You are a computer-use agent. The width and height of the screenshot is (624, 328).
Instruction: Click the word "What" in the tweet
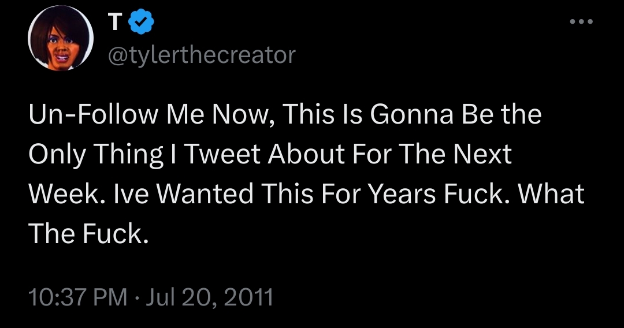551,194
